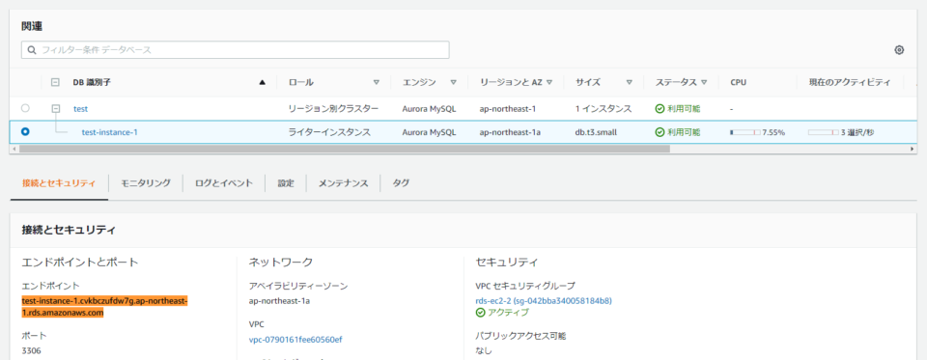Open the test-instance-1 link
The width and height of the screenshot is (927, 360).
[109, 132]
